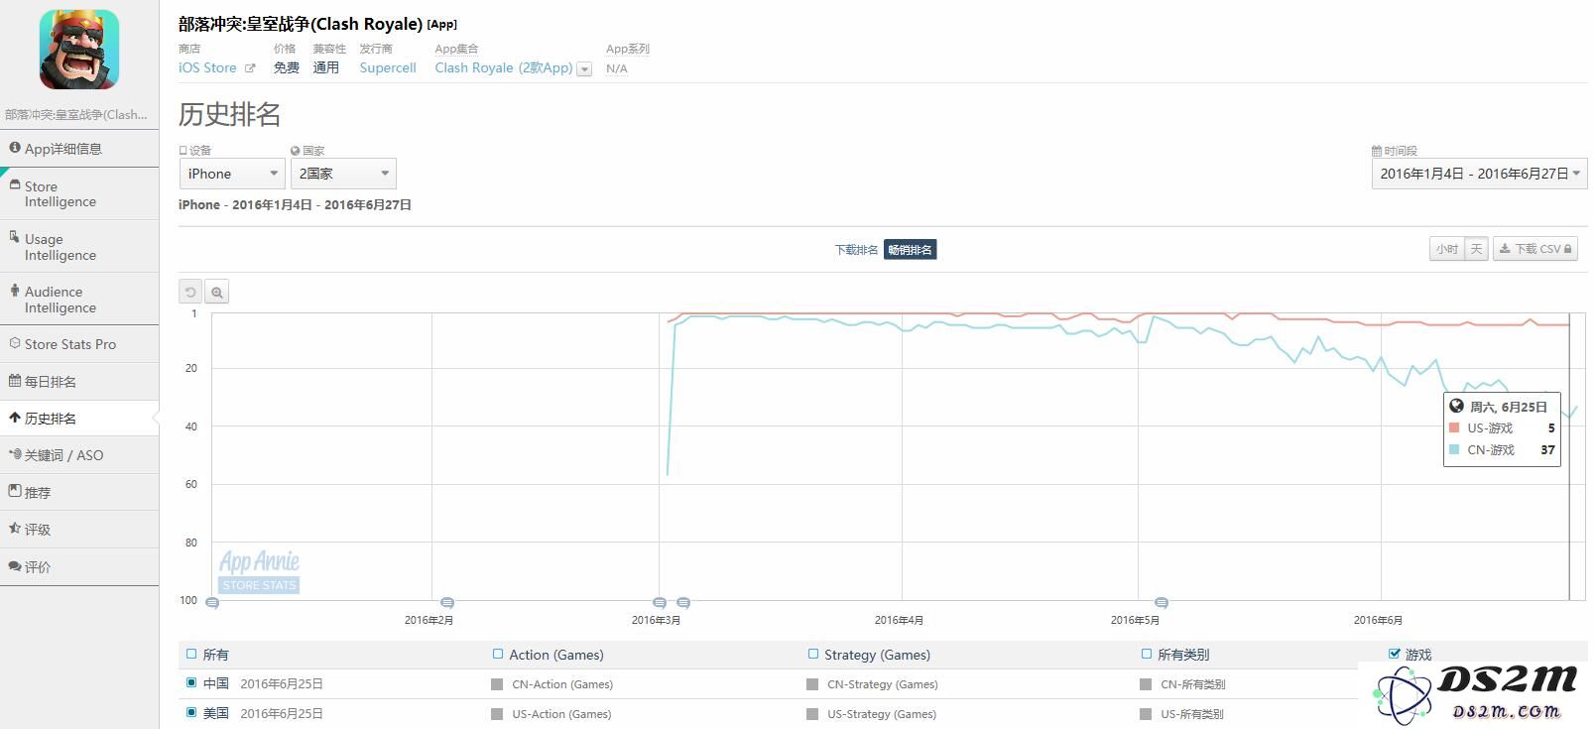Image resolution: width=1594 pixels, height=729 pixels.
Task: Click the chart reset zoom icon
Action: pos(190,292)
